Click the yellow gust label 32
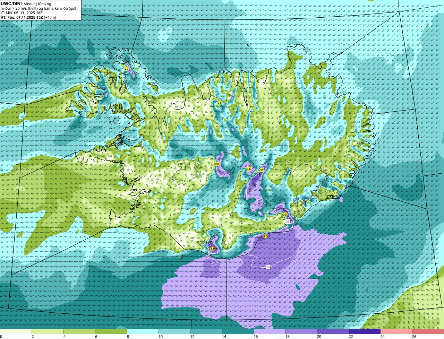 (x=262, y=170)
